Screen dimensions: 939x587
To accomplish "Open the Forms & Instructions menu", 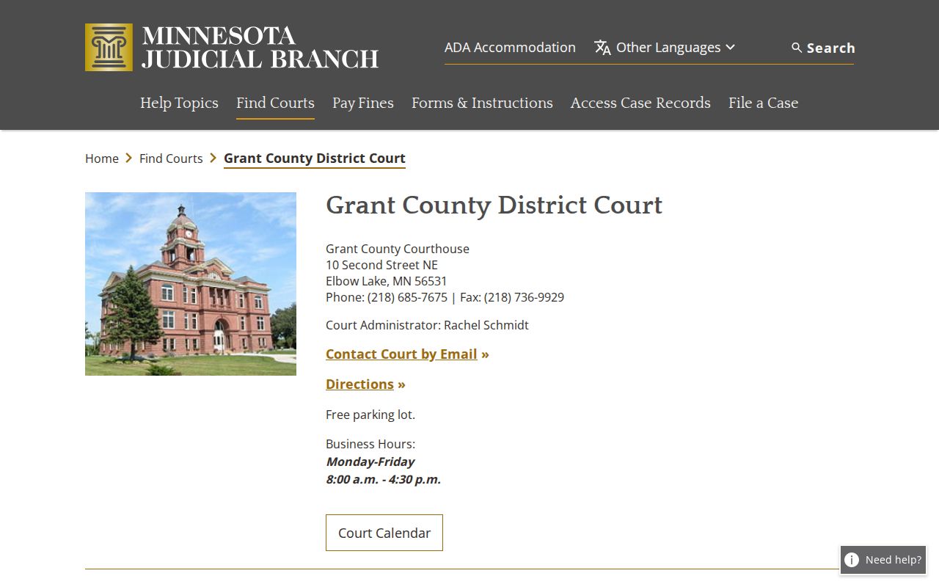I will tap(482, 103).
